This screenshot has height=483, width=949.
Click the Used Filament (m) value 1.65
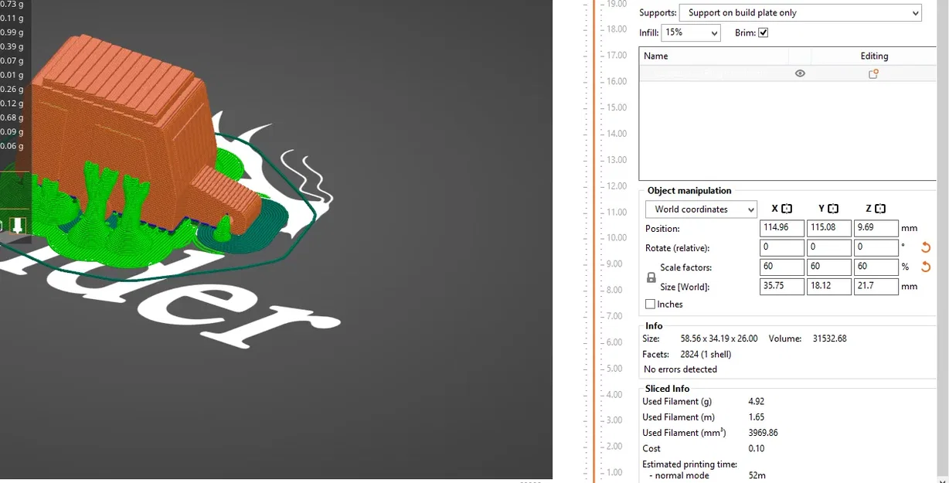[757, 417]
